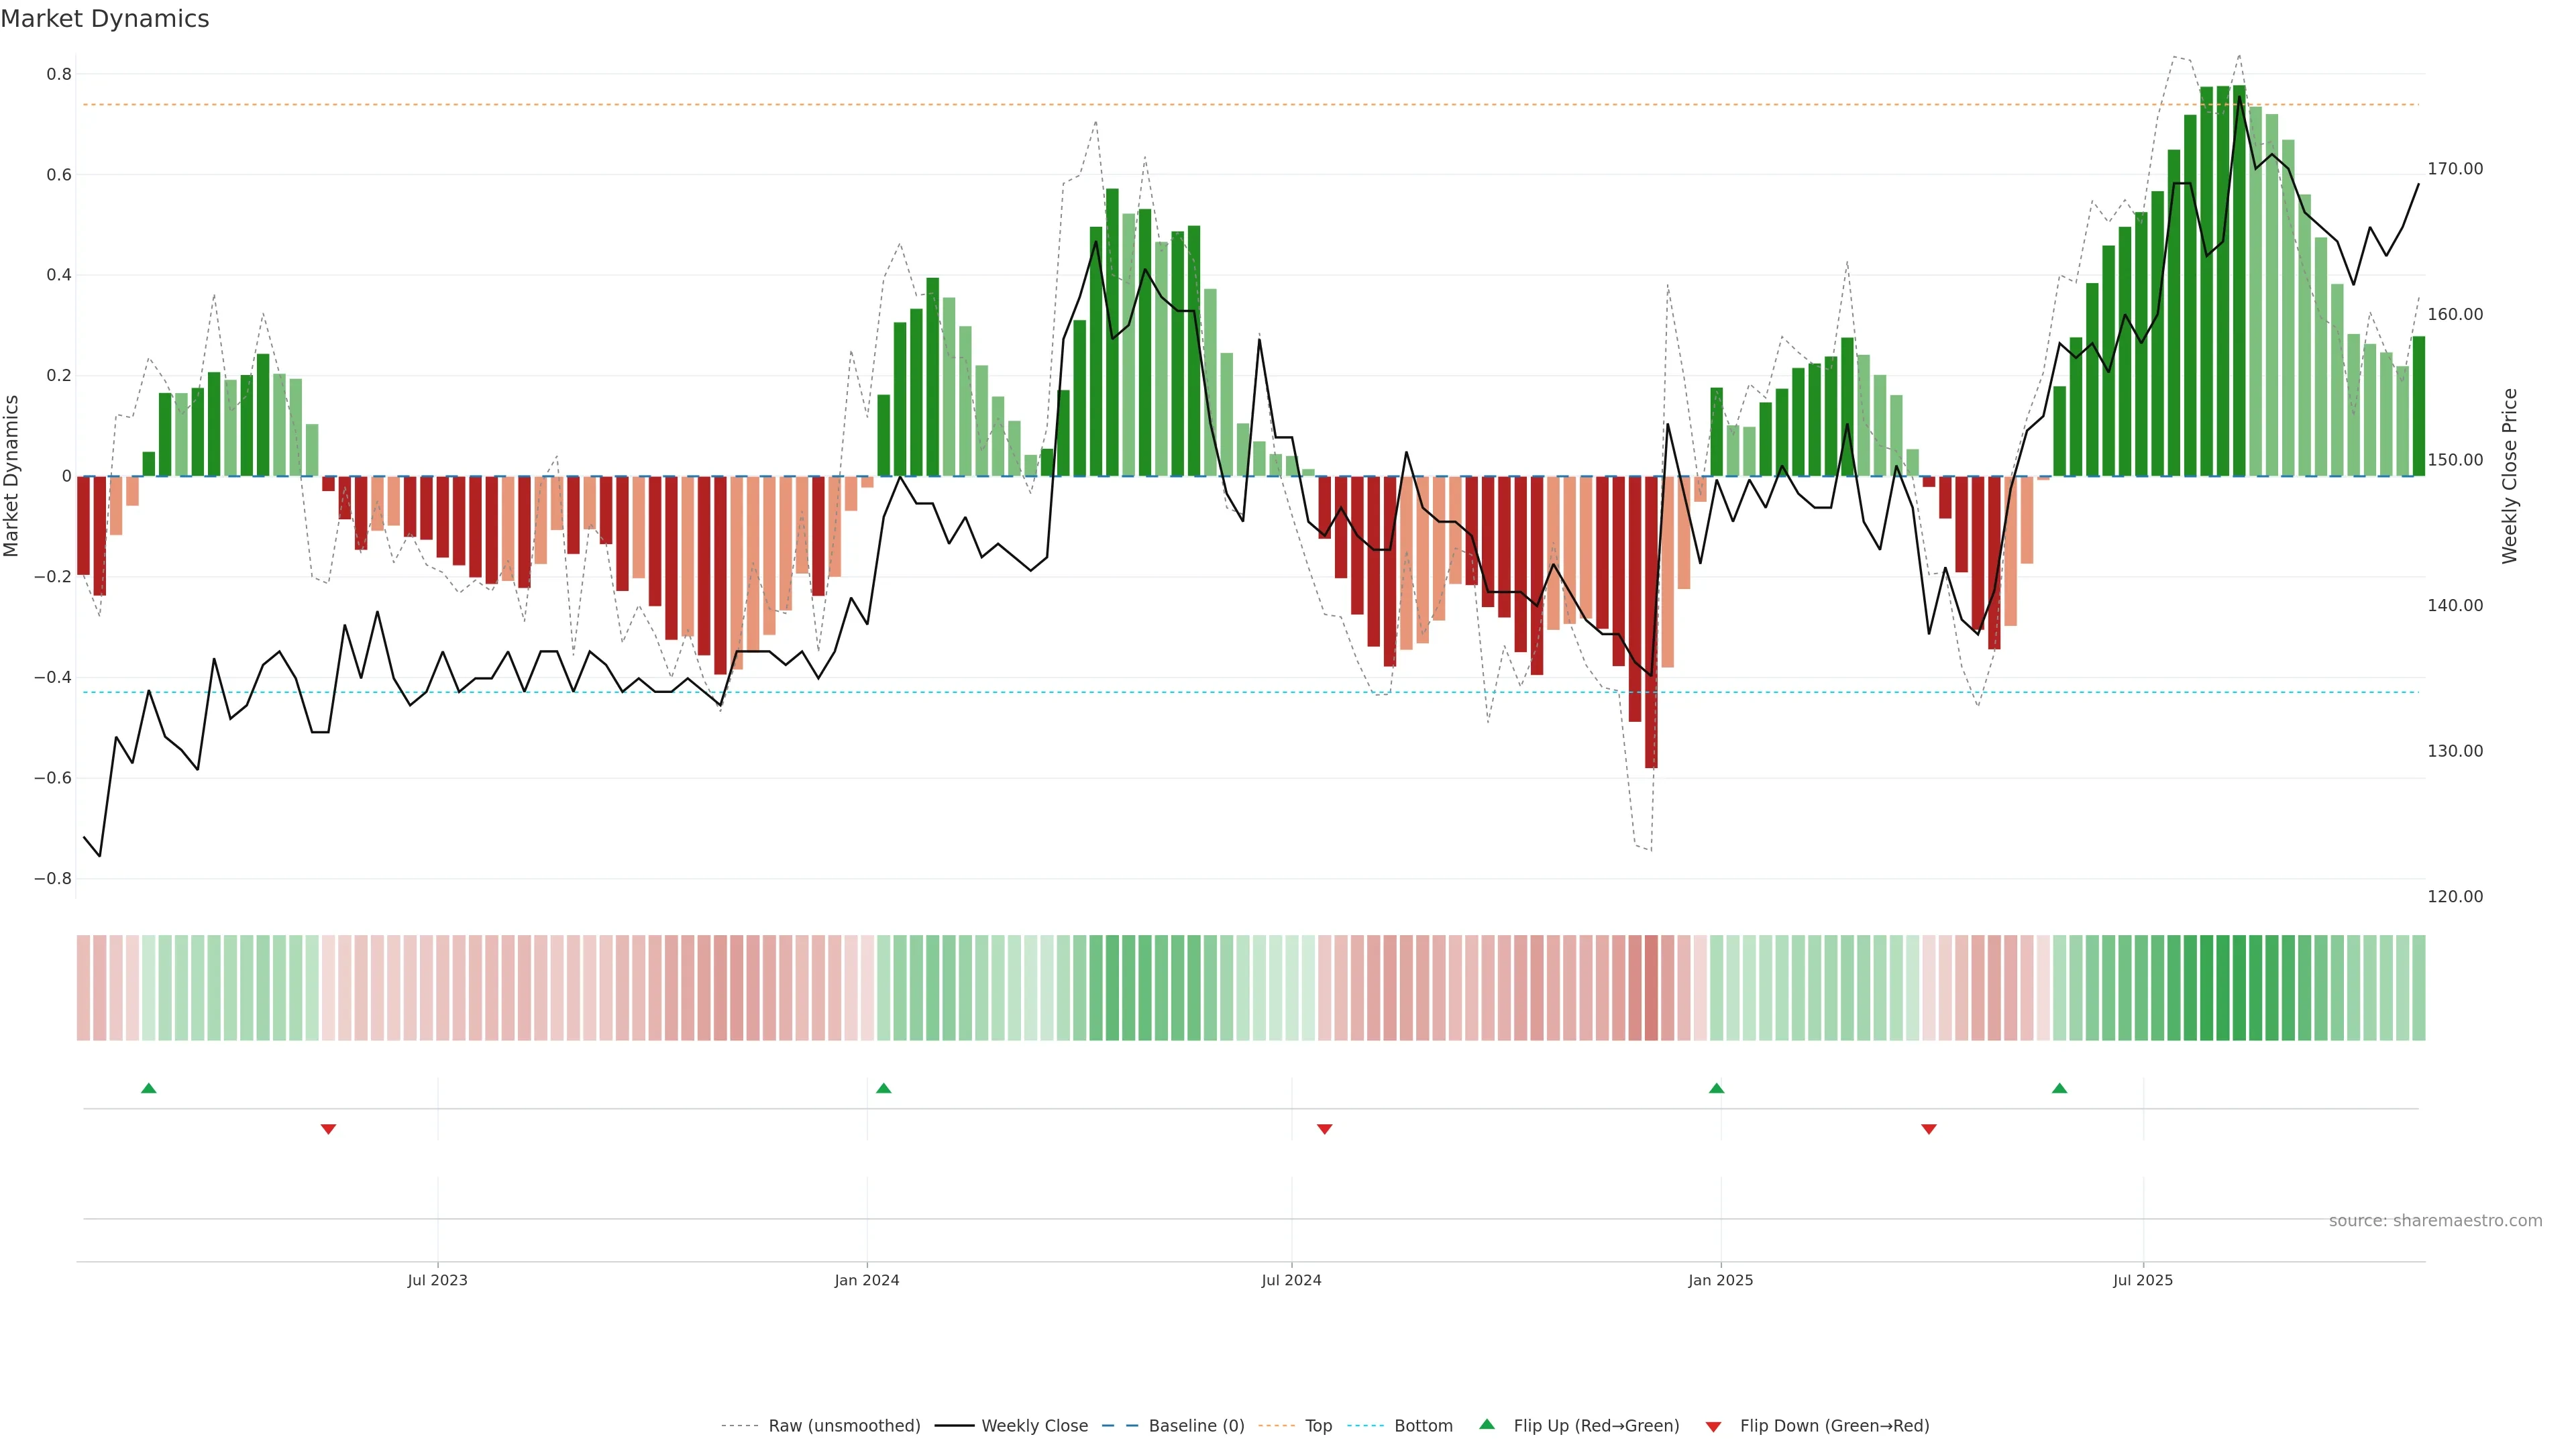Click the earliest red Flip Down triangle marker
The height and width of the screenshot is (1449, 2576).
pos(328,1129)
